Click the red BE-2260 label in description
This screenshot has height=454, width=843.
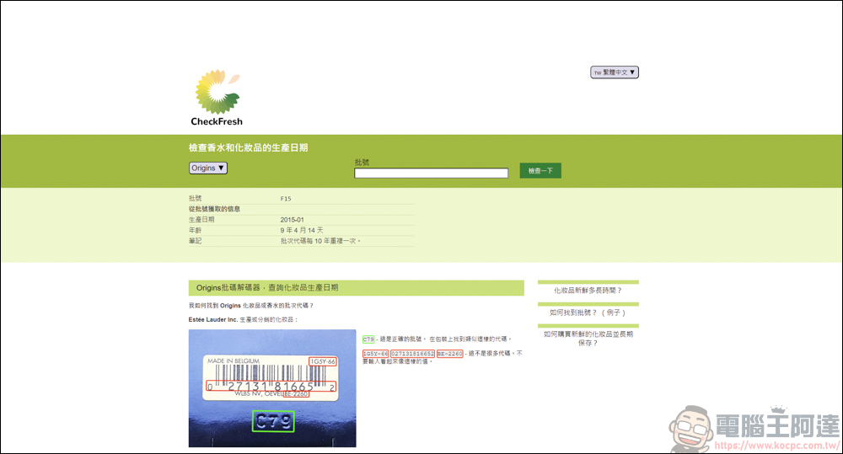tap(450, 354)
